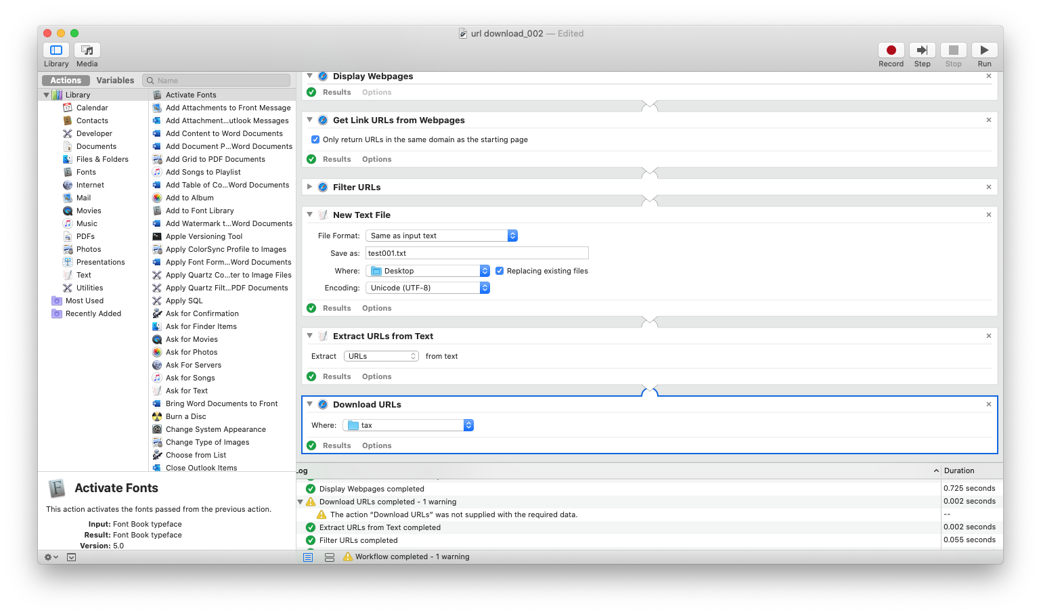Viewport: 1041px width, 614px height.
Task: Select the Developer library category
Action: (x=94, y=133)
